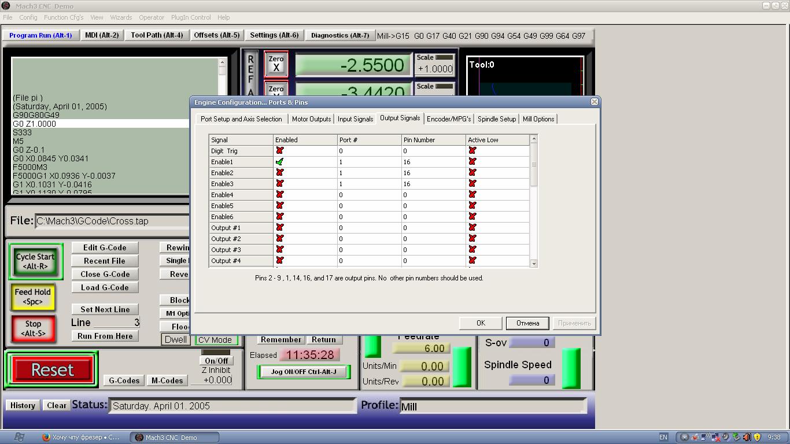
Task: Toggle Active Low mark for Enable3 row
Action: (472, 184)
